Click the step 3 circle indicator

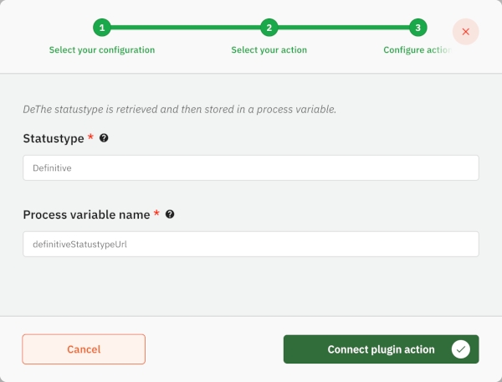point(417,28)
